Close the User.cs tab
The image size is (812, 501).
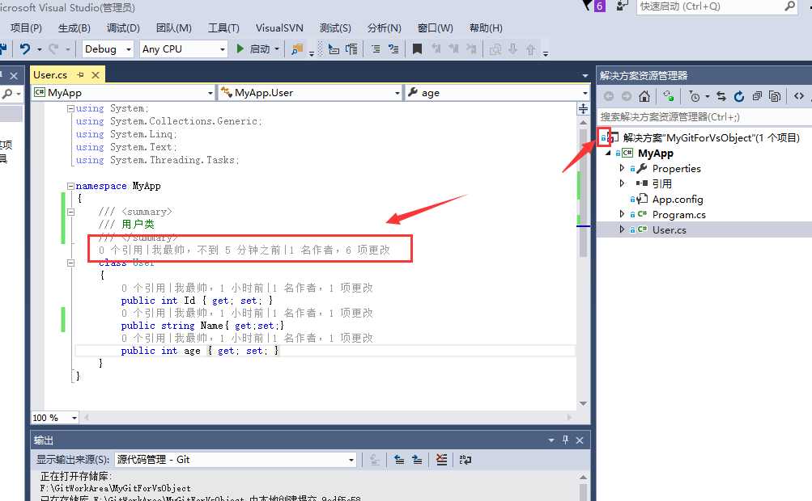[x=96, y=75]
